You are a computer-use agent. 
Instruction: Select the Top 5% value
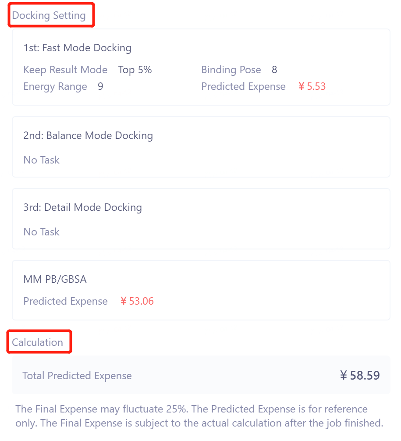tap(135, 70)
